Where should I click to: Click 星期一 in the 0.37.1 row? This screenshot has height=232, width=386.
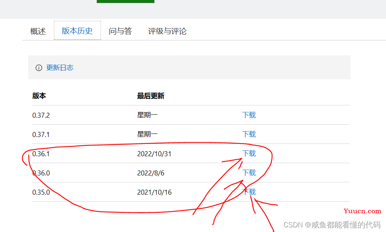(x=148, y=134)
